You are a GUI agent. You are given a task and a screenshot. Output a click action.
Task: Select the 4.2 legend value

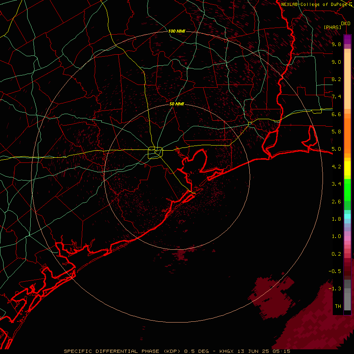pos(336,166)
